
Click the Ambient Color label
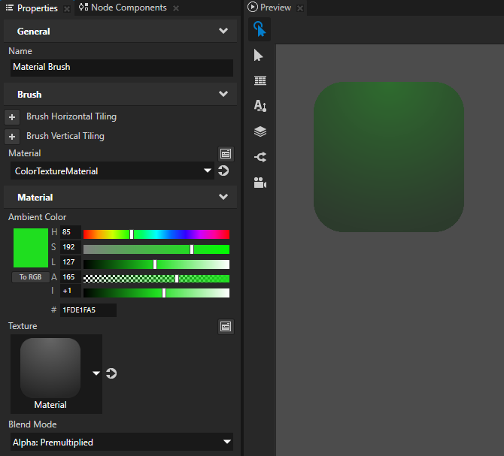click(x=38, y=217)
